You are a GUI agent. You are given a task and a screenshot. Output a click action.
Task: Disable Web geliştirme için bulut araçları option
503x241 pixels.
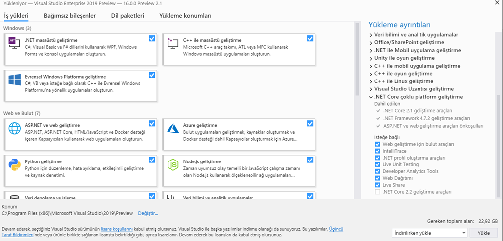pyautogui.click(x=378, y=144)
